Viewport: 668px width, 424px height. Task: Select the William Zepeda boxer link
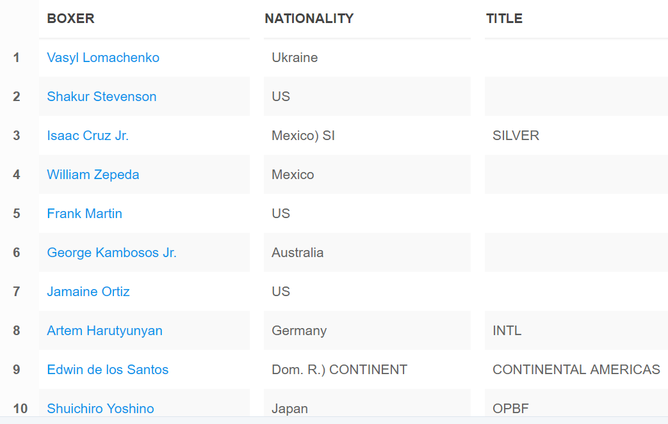click(x=93, y=175)
